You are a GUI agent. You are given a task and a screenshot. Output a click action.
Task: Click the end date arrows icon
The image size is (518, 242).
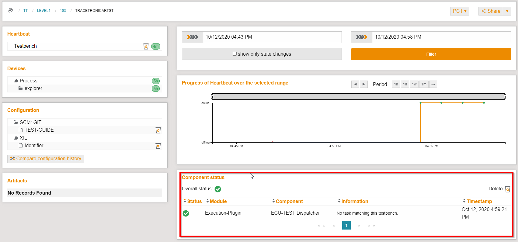361,37
